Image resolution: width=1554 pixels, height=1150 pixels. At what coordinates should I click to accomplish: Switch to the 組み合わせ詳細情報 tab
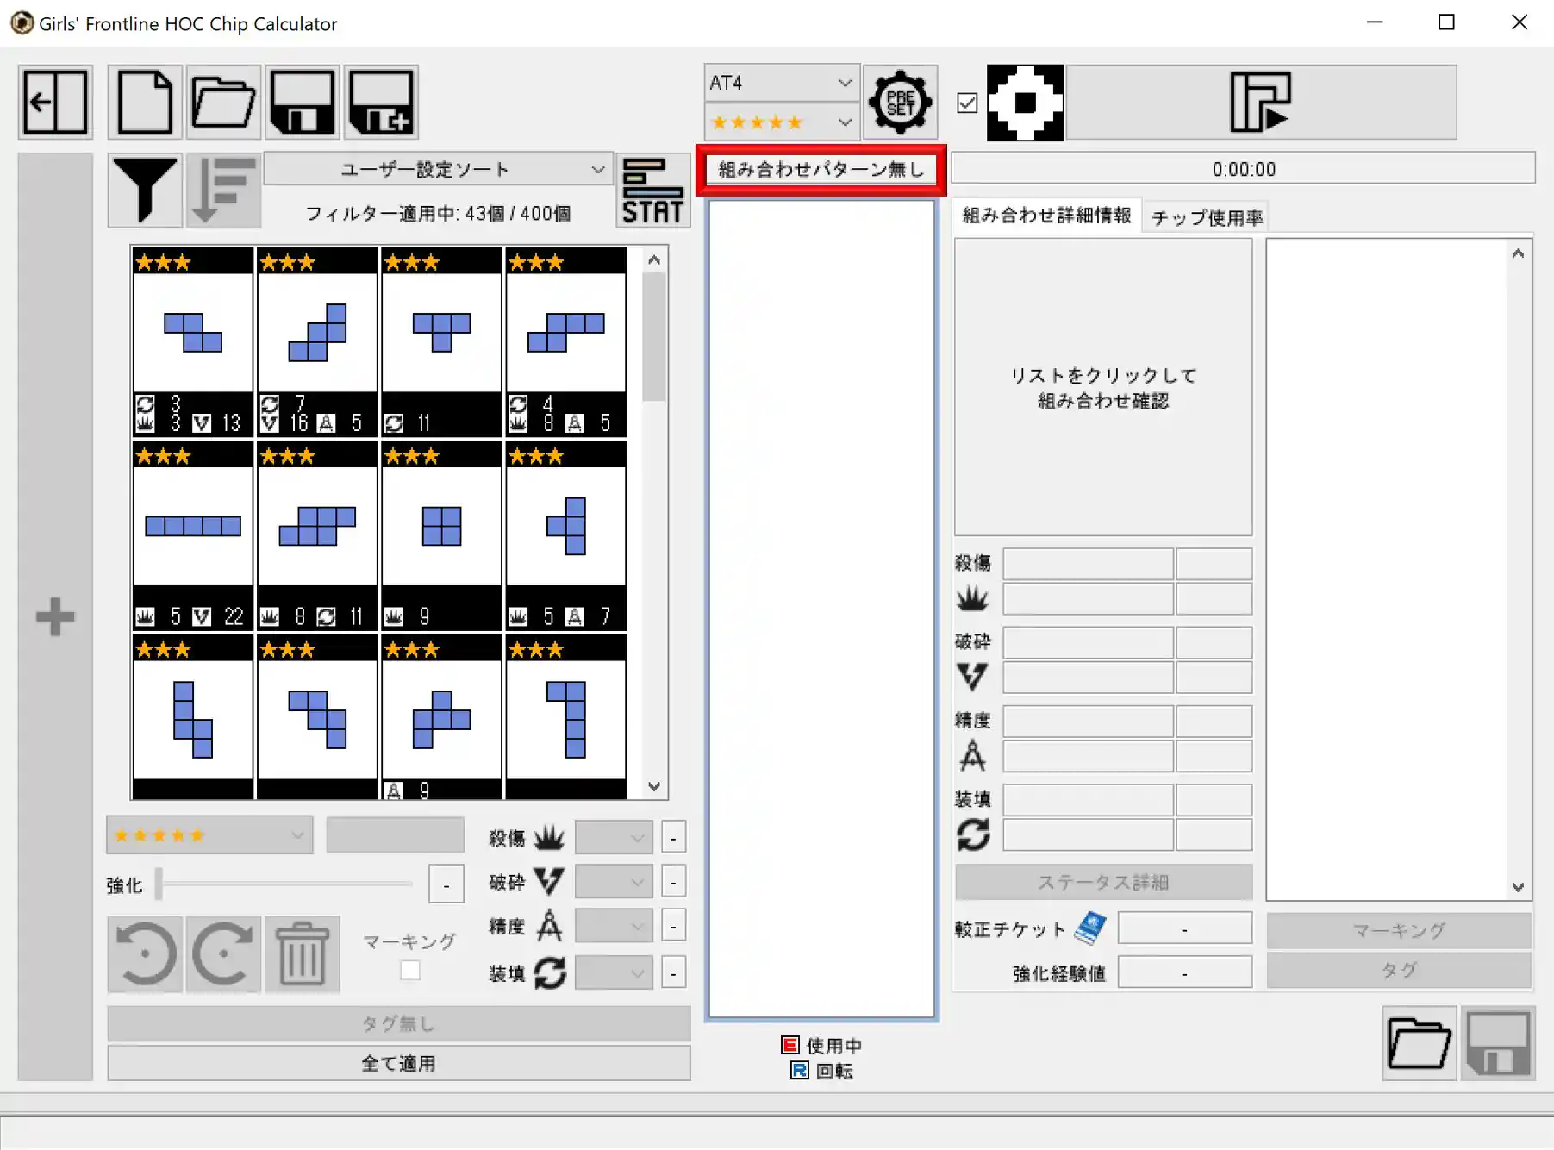(1046, 216)
